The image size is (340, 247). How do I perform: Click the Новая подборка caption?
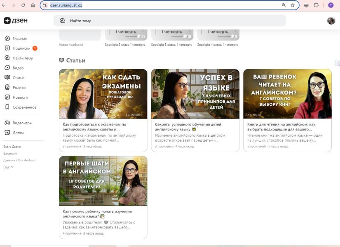71,44
